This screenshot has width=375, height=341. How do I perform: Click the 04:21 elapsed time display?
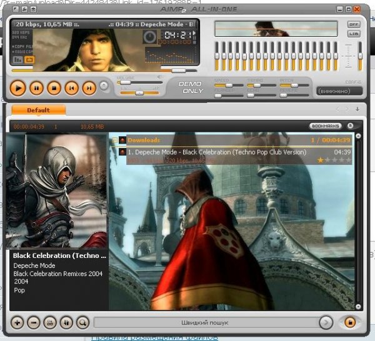pos(178,35)
